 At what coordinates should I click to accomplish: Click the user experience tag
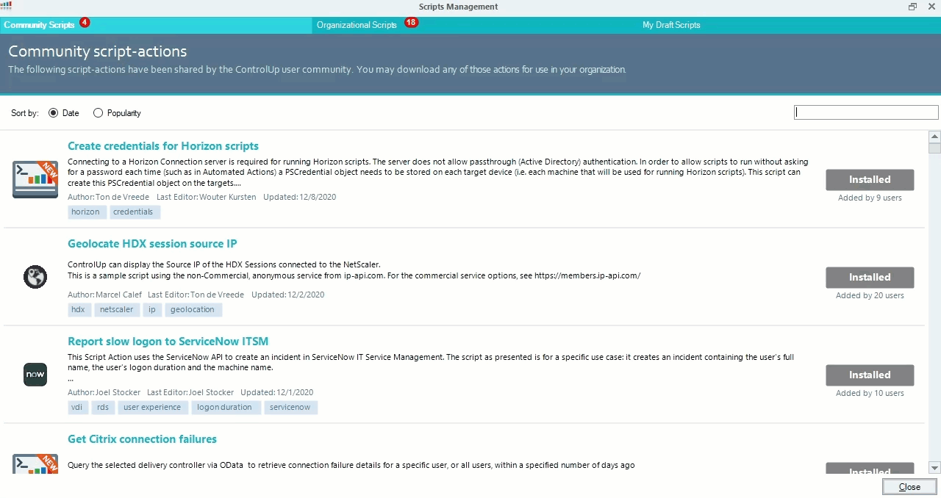pyautogui.click(x=152, y=407)
